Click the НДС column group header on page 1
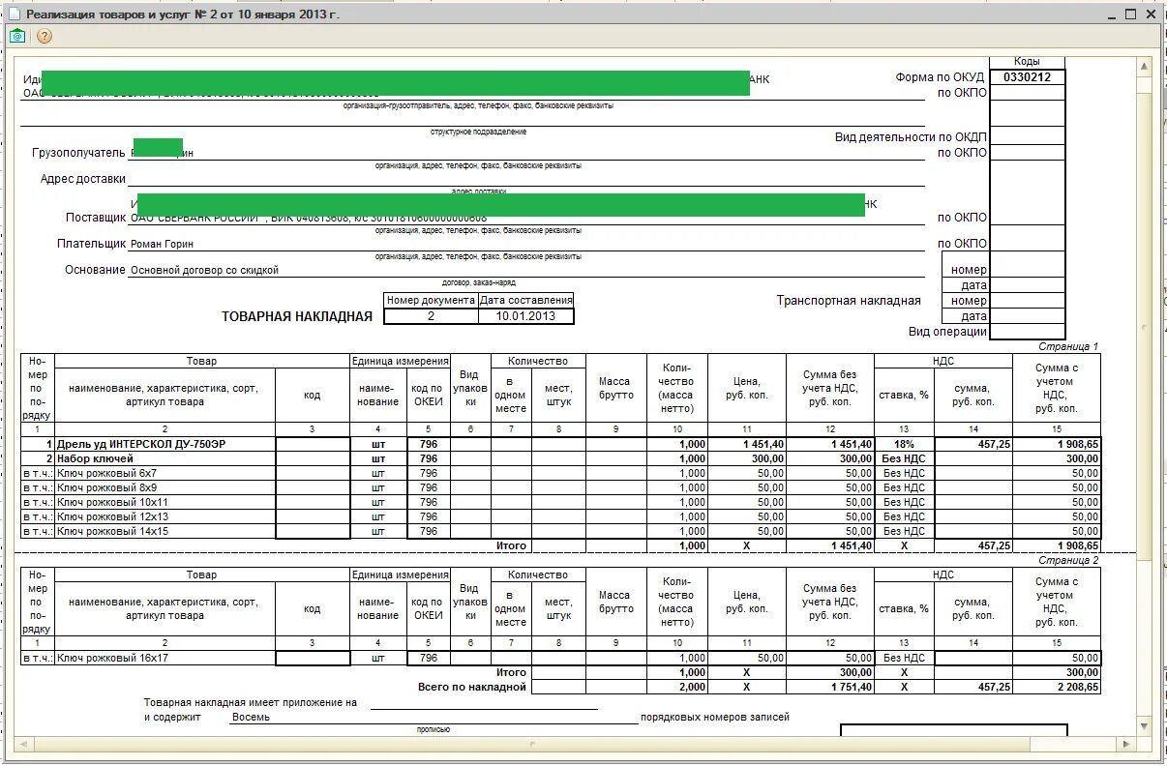This screenshot has width=1167, height=766. [943, 361]
